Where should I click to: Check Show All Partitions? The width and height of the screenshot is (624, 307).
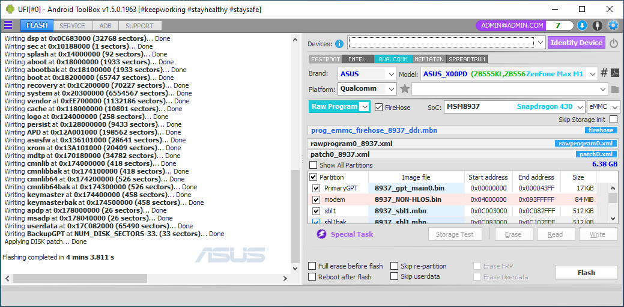314,165
